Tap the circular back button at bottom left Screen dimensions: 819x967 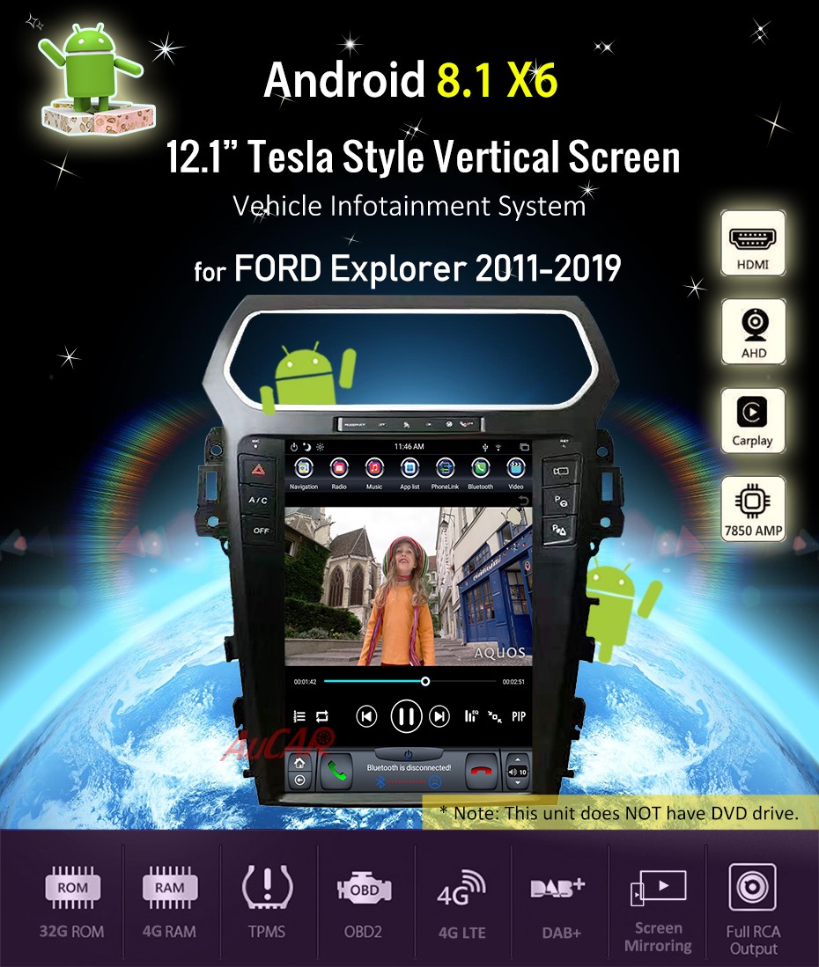[x=300, y=780]
